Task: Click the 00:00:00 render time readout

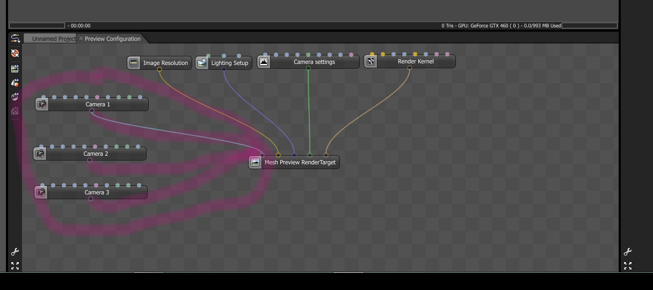Action: pyautogui.click(x=81, y=26)
